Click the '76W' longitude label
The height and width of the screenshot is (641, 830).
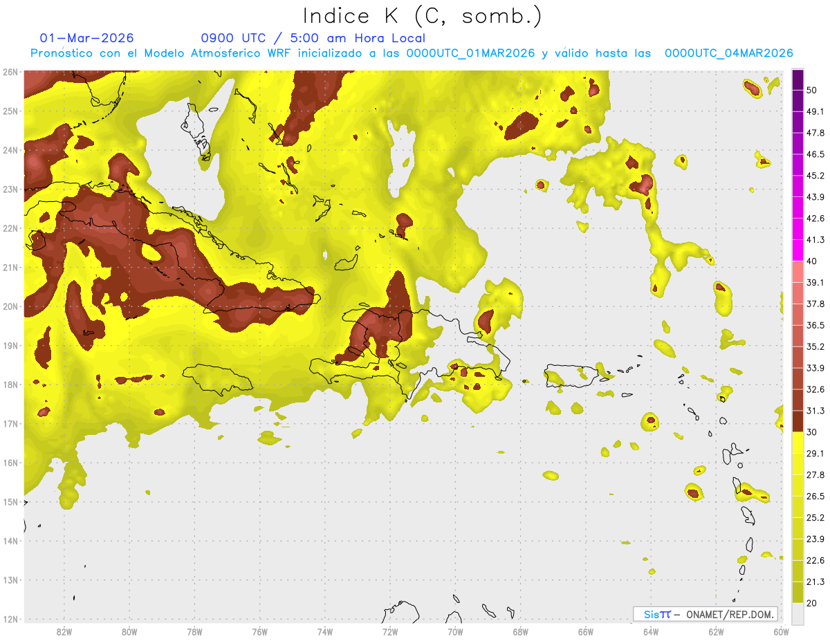point(259,631)
